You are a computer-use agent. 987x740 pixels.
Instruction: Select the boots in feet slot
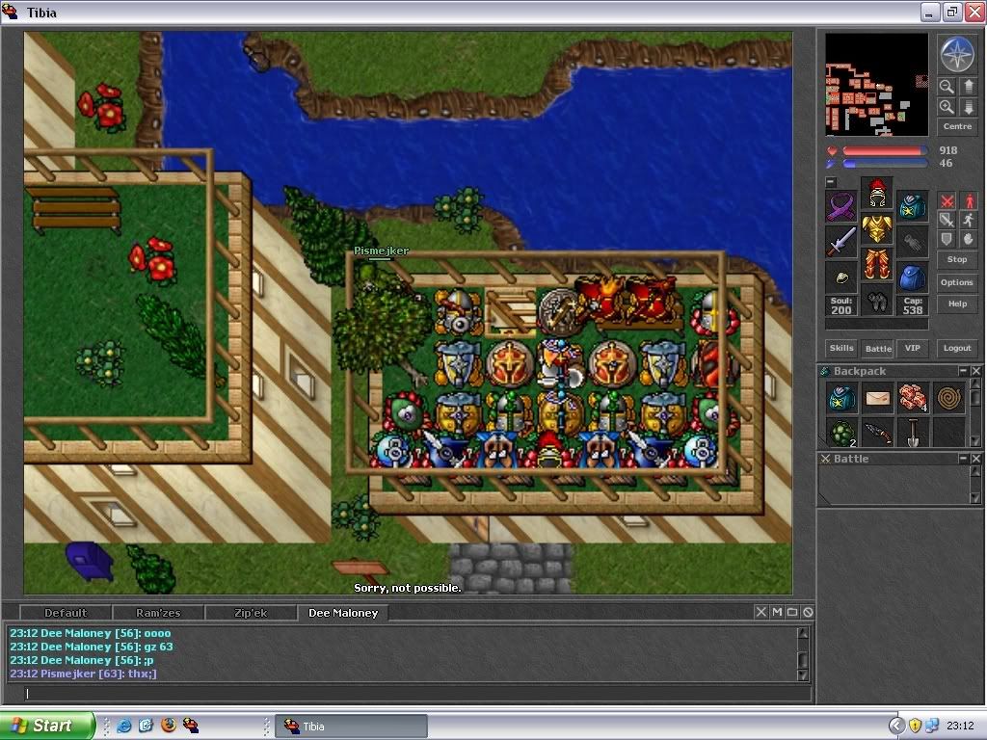[x=877, y=301]
